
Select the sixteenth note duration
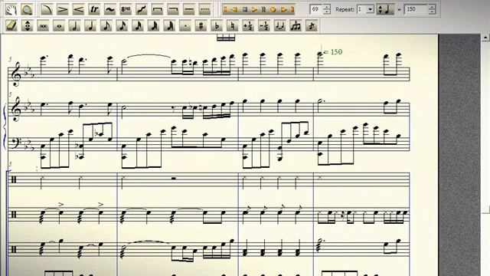[122, 25]
